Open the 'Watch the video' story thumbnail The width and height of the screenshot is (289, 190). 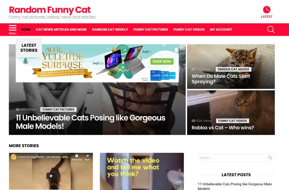coord(142,171)
